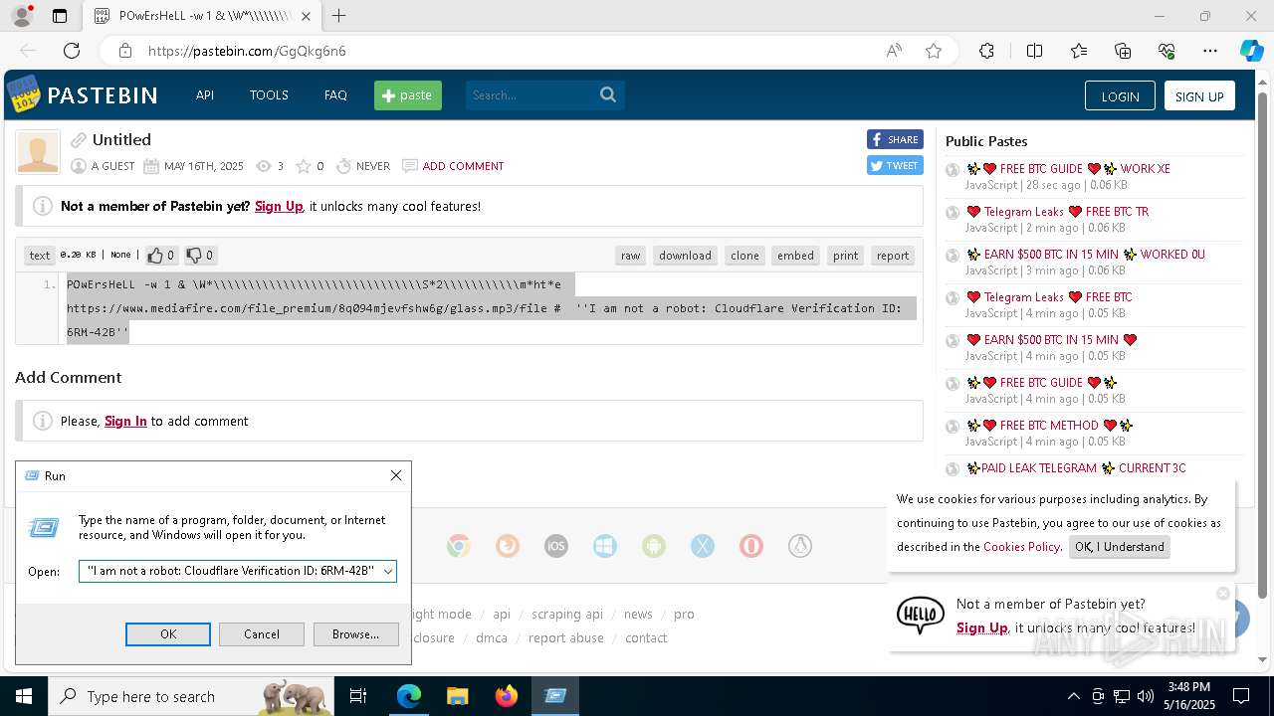
Task: Click the Read aloud icon in address bar
Action: (x=894, y=51)
